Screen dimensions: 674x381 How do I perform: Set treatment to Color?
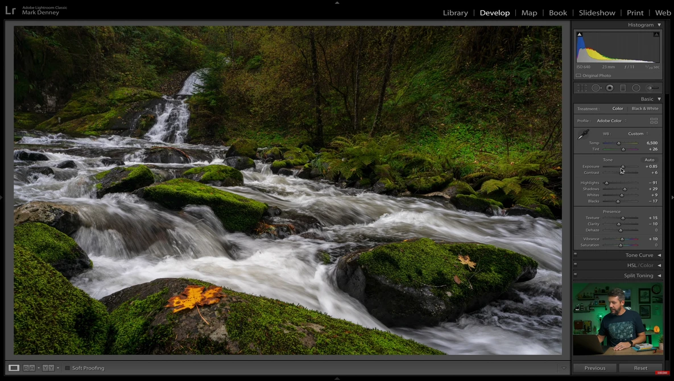pyautogui.click(x=618, y=109)
